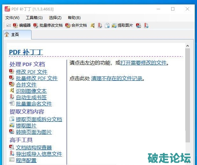Click the 清理不存在的文件记录 link
Screen dimensions: 197x165
[x=117, y=78]
